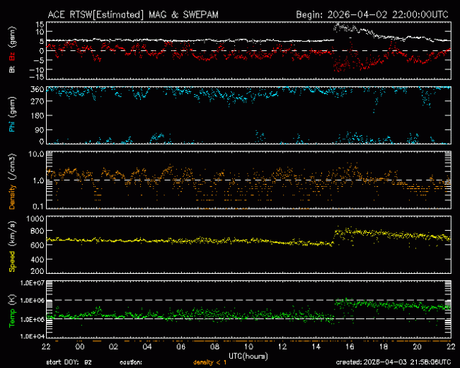This screenshot has width=460, height=368.
Task: Click the "400" tick on the Speed axis
Action: coord(38,260)
